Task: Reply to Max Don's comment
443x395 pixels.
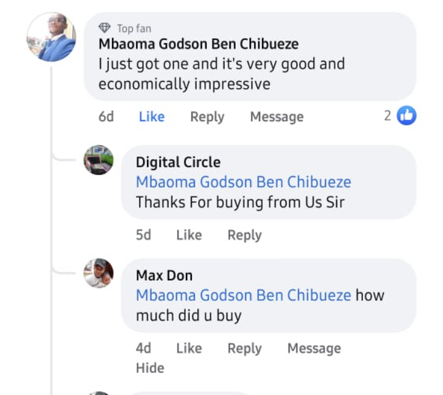Action: [244, 348]
